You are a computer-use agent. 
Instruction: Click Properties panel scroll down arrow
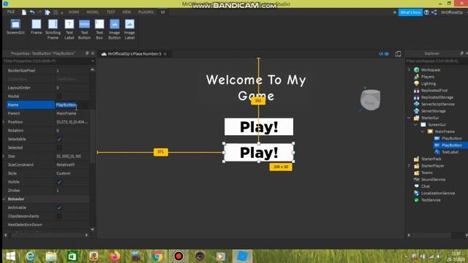[x=93, y=229]
